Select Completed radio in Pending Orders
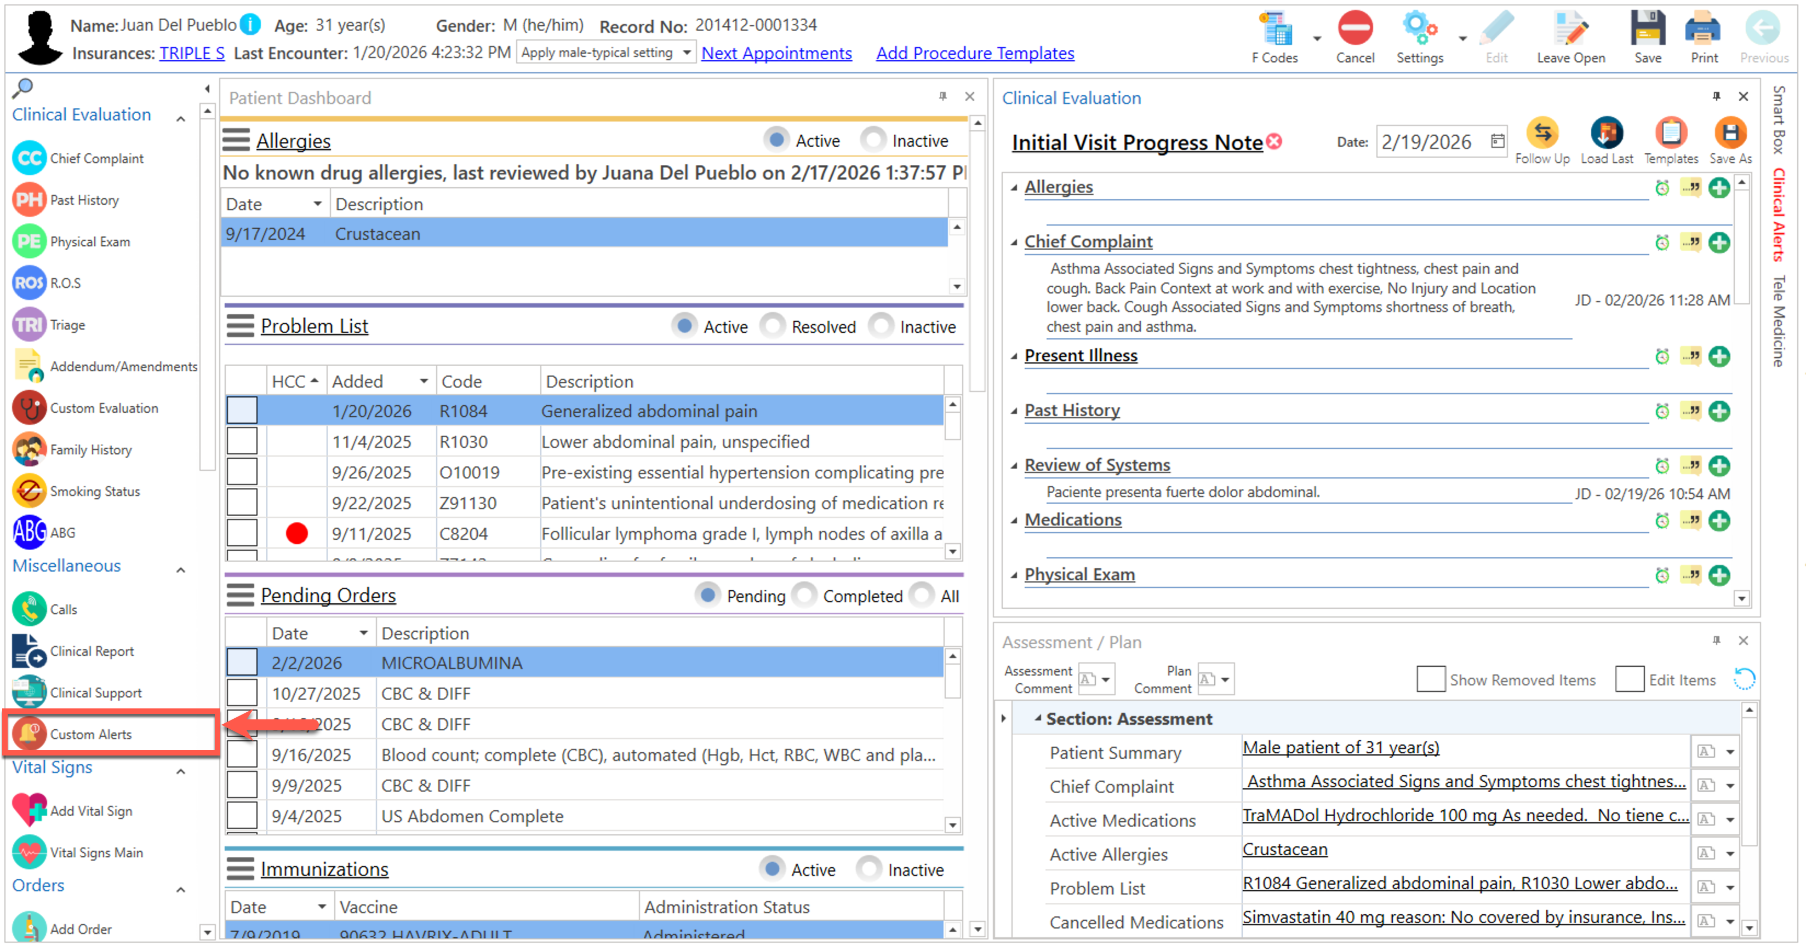Screen dimensions: 1806x946 (x=805, y=595)
